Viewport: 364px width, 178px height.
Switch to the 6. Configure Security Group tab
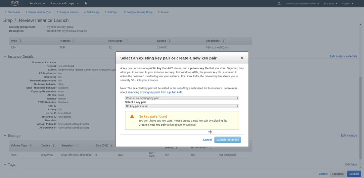tap(138, 12)
